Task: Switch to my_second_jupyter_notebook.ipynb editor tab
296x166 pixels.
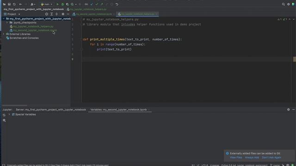Action: (94, 14)
